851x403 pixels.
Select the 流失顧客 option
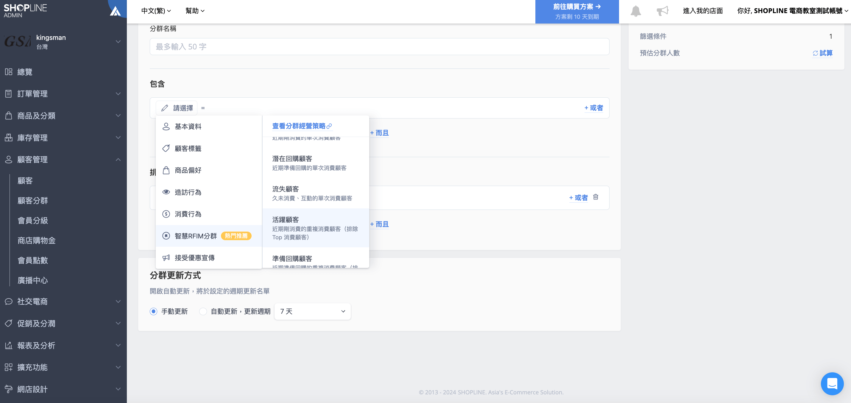pyautogui.click(x=316, y=193)
